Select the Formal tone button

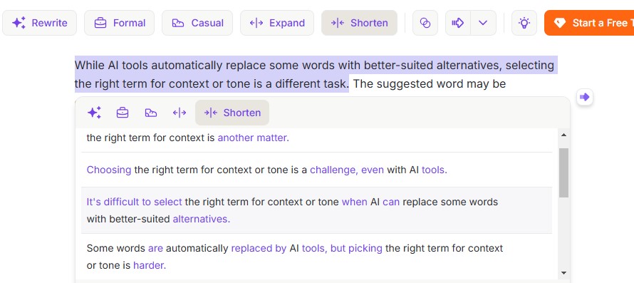(119, 23)
